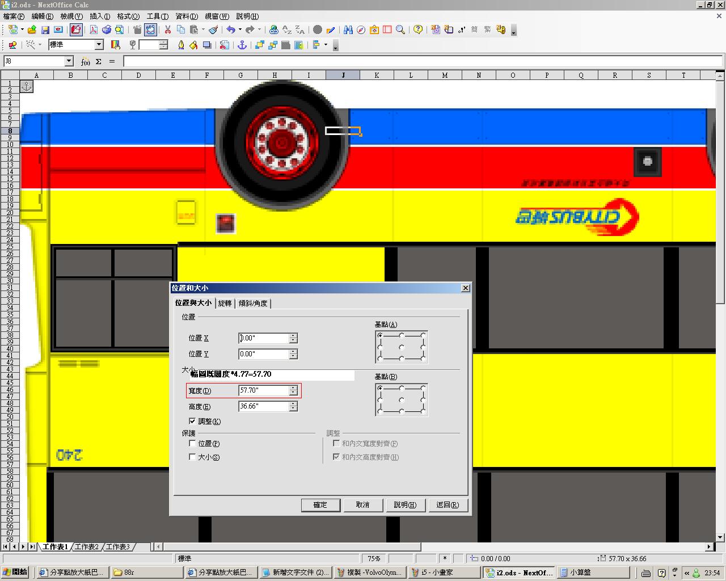Click the Format Paintbrush icon
The width and height of the screenshot is (726, 581).
pos(213,30)
